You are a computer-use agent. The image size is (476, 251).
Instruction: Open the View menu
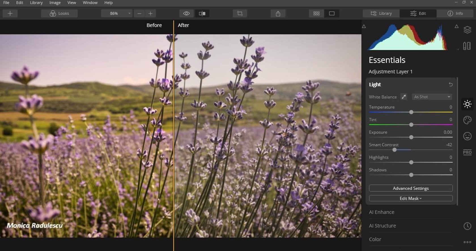pos(72,3)
